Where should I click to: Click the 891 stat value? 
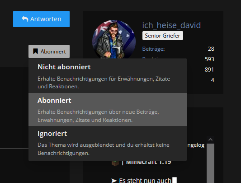[209, 70]
